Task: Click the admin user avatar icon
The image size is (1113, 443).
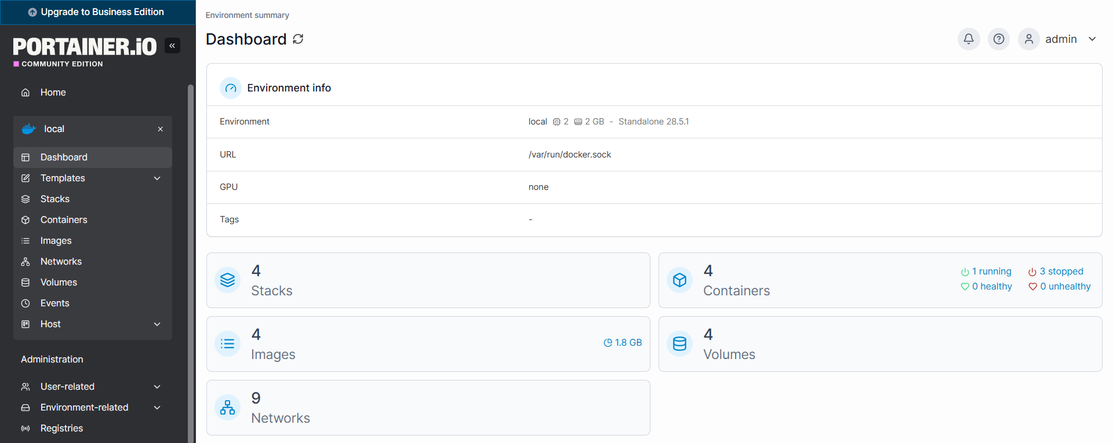Action: [1029, 39]
